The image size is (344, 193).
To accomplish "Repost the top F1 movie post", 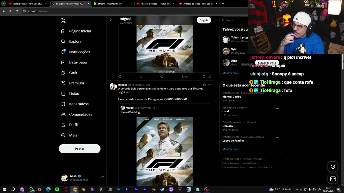I will pyautogui.click(x=141, y=77).
